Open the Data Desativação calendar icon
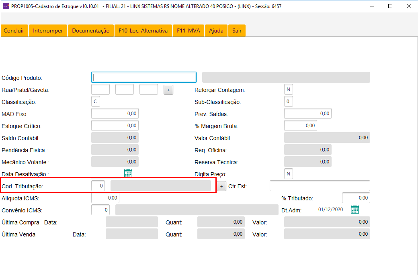 point(128,173)
